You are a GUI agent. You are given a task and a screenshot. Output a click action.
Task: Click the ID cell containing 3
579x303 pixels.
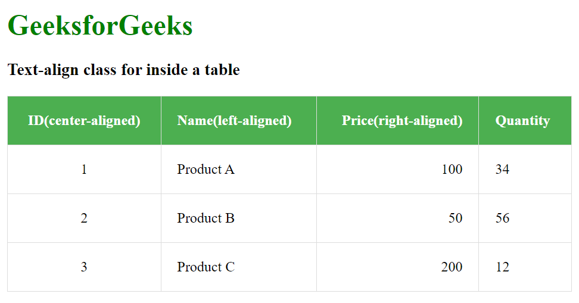(84, 267)
